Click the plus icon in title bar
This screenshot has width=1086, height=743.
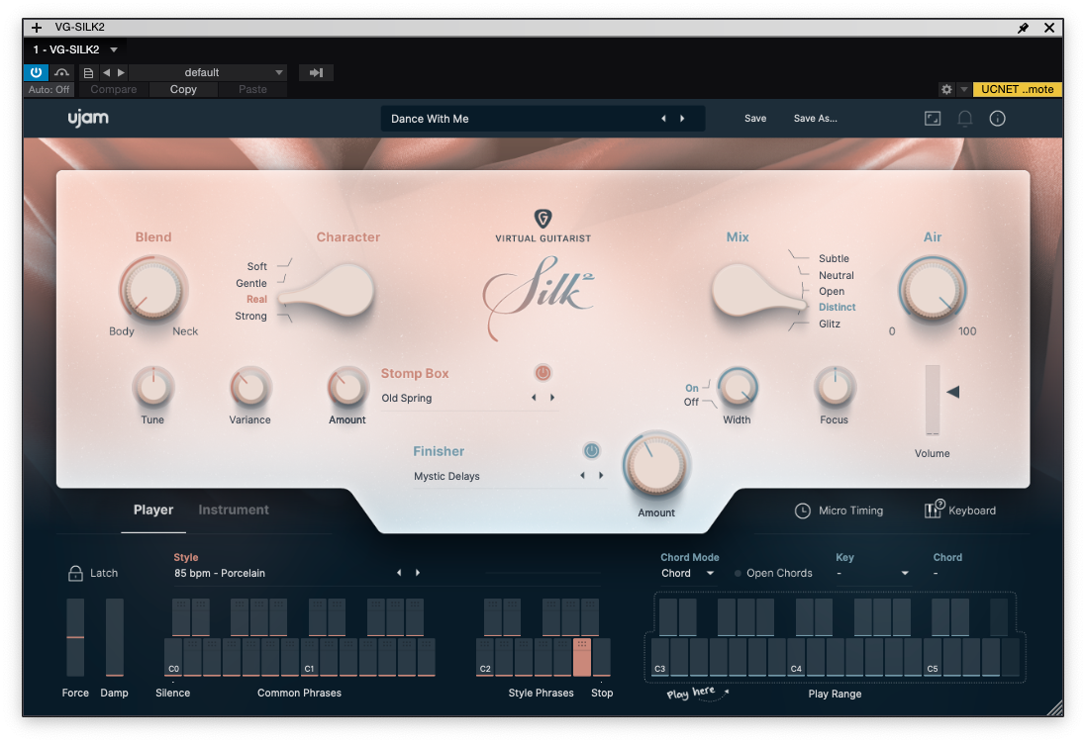point(37,28)
